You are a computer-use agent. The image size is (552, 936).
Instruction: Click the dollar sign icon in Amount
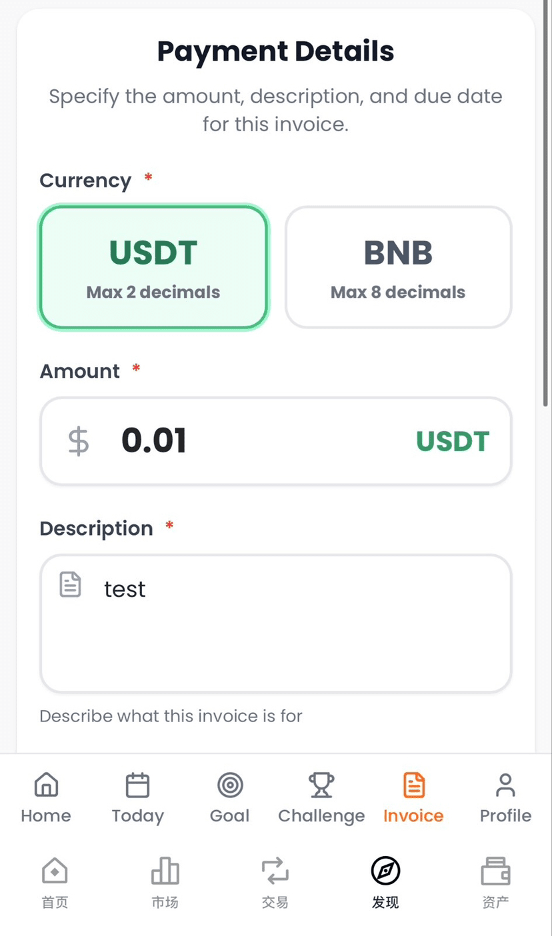click(x=79, y=441)
